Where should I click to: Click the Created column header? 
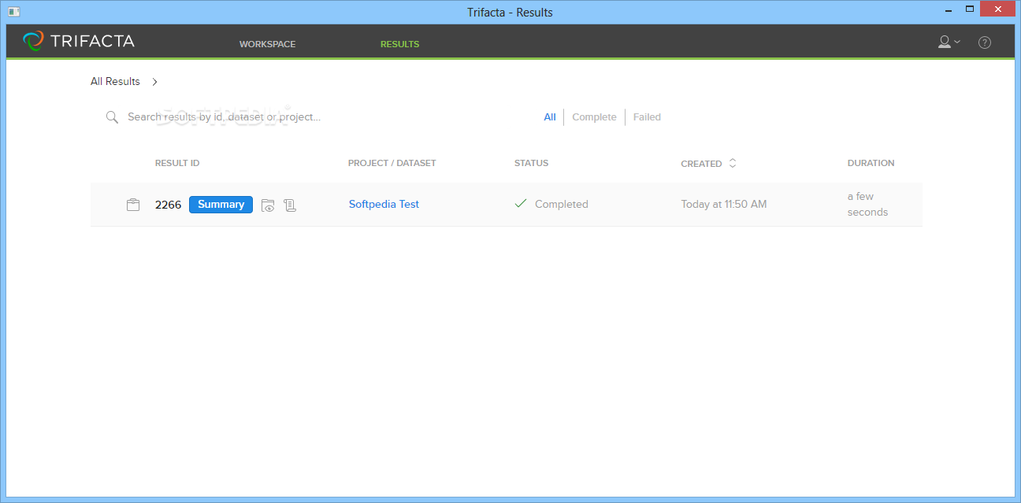(701, 164)
